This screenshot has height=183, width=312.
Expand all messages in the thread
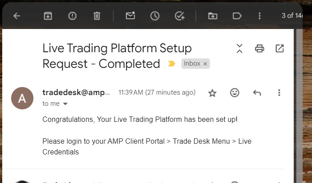239,48
